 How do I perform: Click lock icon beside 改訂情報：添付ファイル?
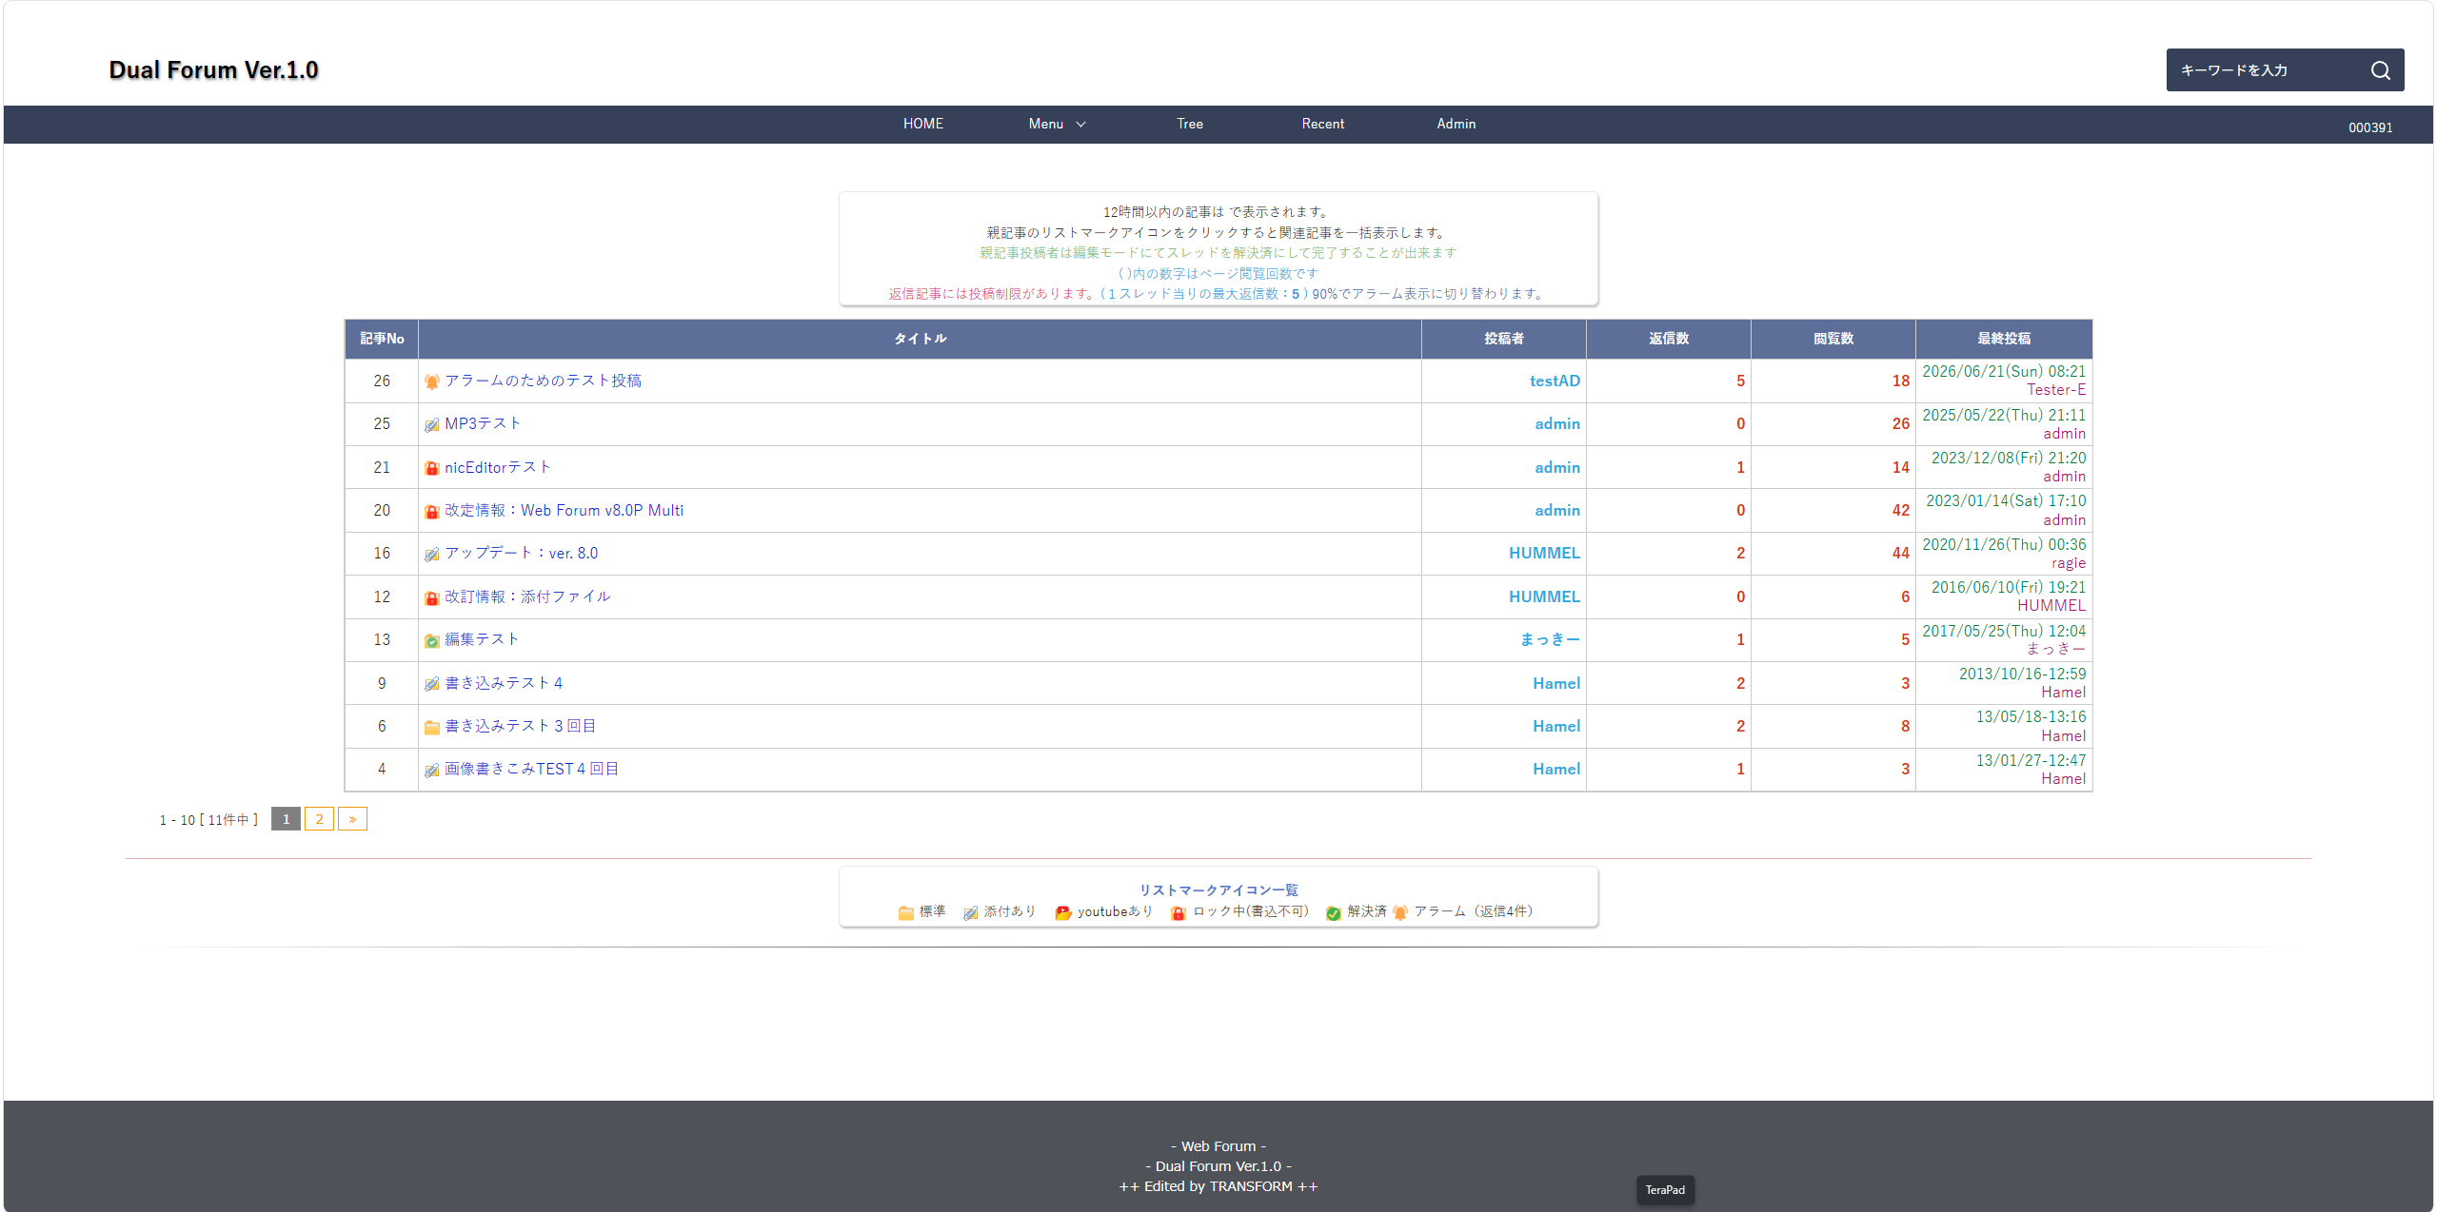(x=432, y=597)
